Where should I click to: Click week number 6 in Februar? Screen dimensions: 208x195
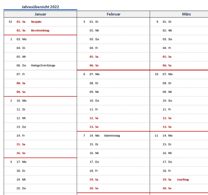pyautogui.click(x=84, y=74)
